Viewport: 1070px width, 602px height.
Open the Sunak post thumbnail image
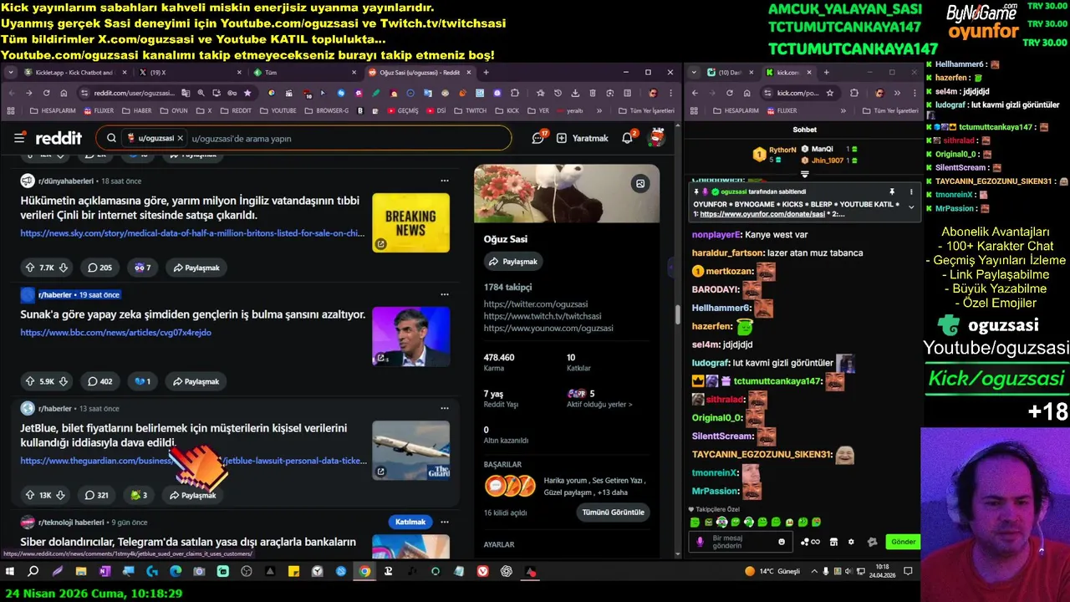[410, 336]
